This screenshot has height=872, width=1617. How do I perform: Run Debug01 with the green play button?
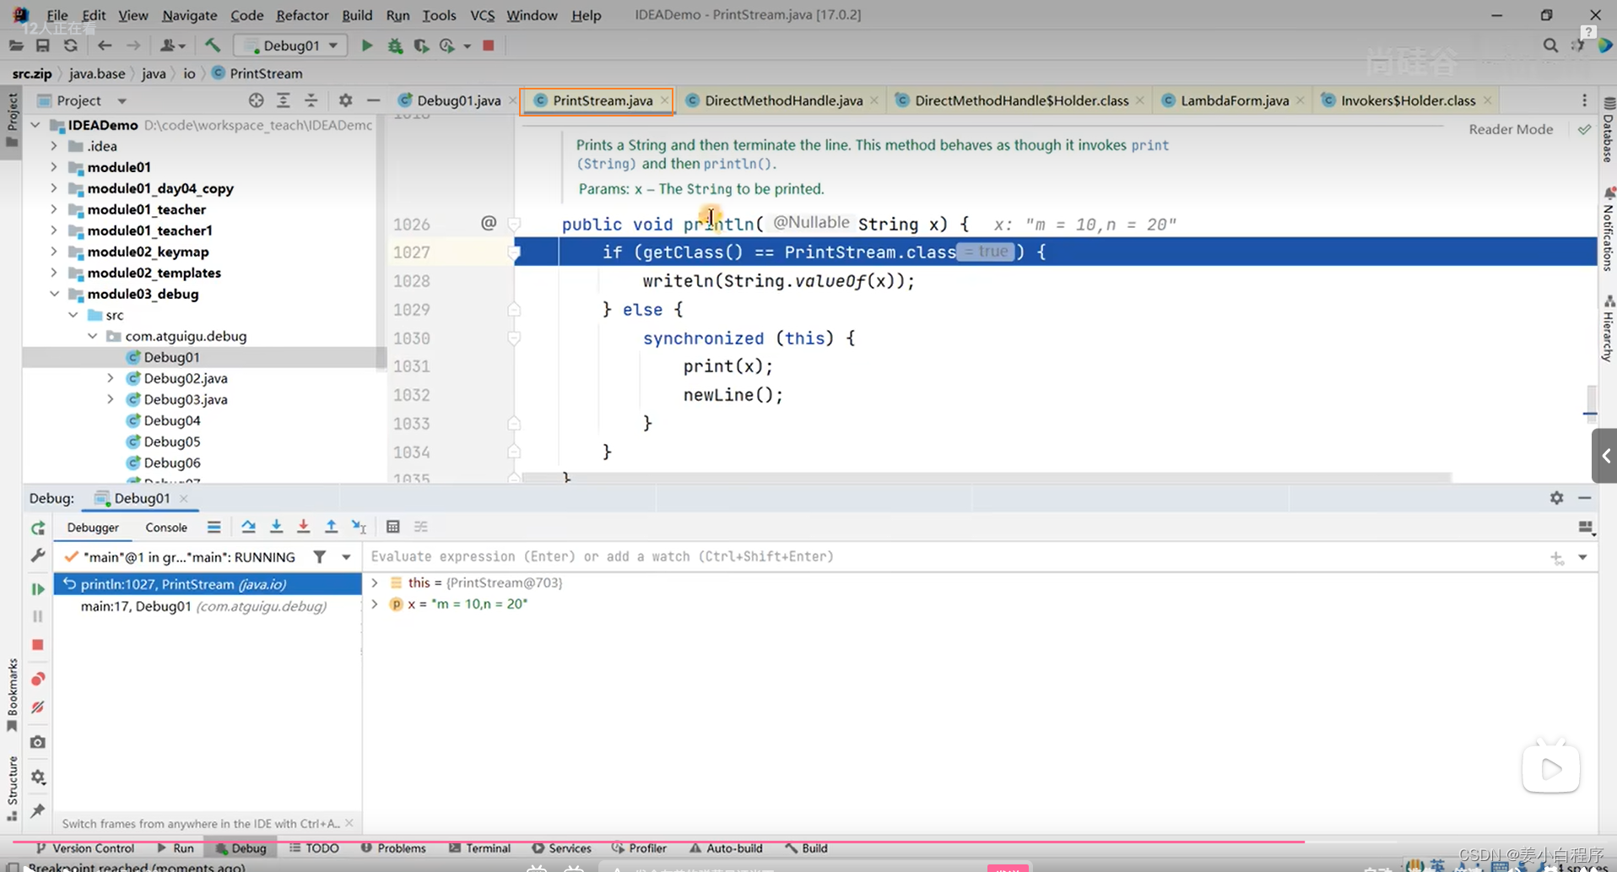click(x=366, y=46)
